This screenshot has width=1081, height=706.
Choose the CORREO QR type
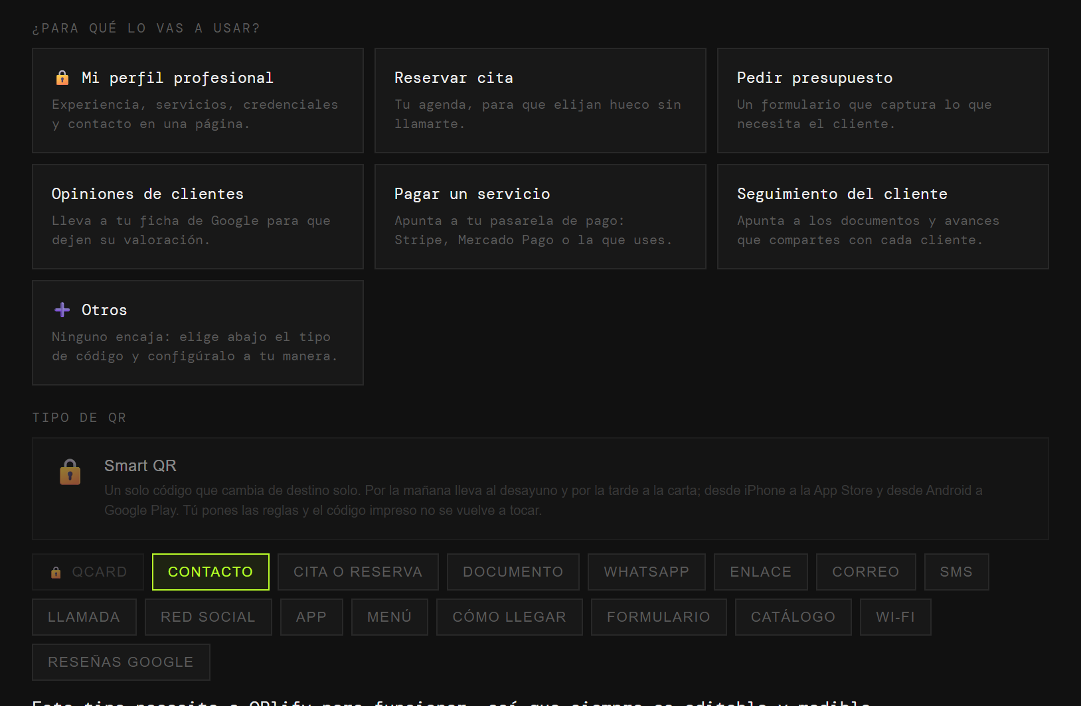pos(866,572)
